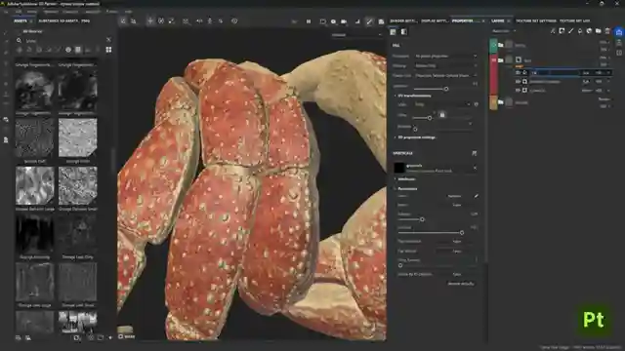Image resolution: width=625 pixels, height=351 pixels.
Task: Switch to grid view in the Assets panel
Action: point(108,50)
